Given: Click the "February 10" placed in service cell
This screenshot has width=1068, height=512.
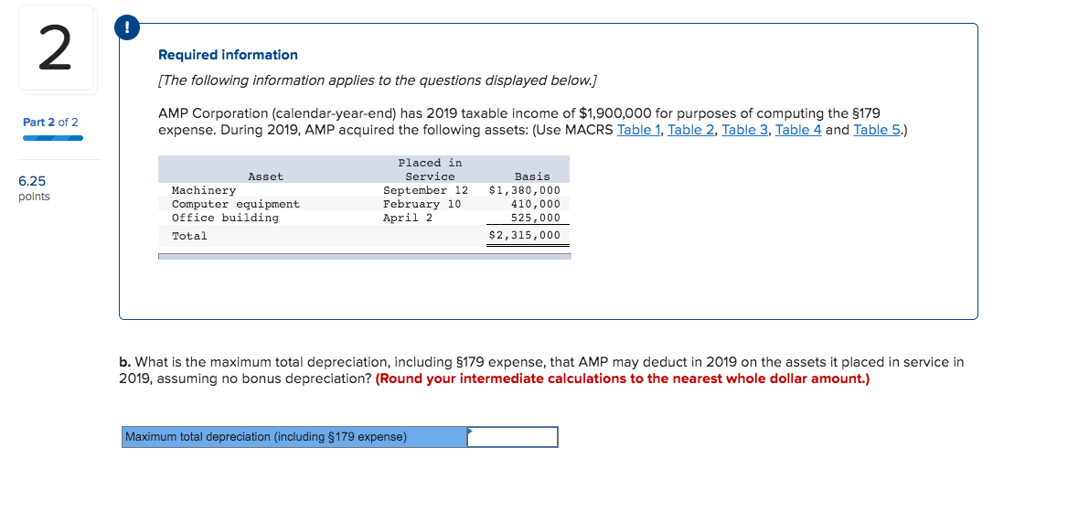Looking at the screenshot, I should click(x=422, y=204).
